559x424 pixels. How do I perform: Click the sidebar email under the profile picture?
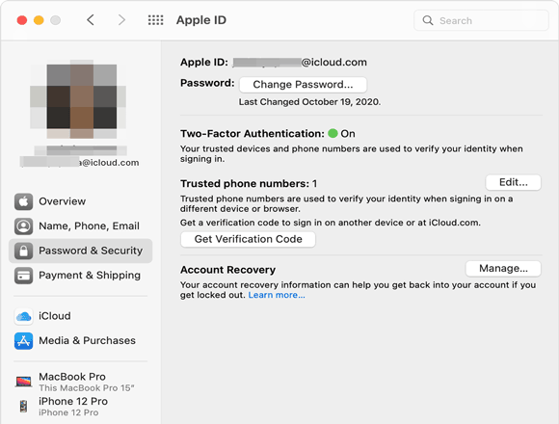[80, 163]
